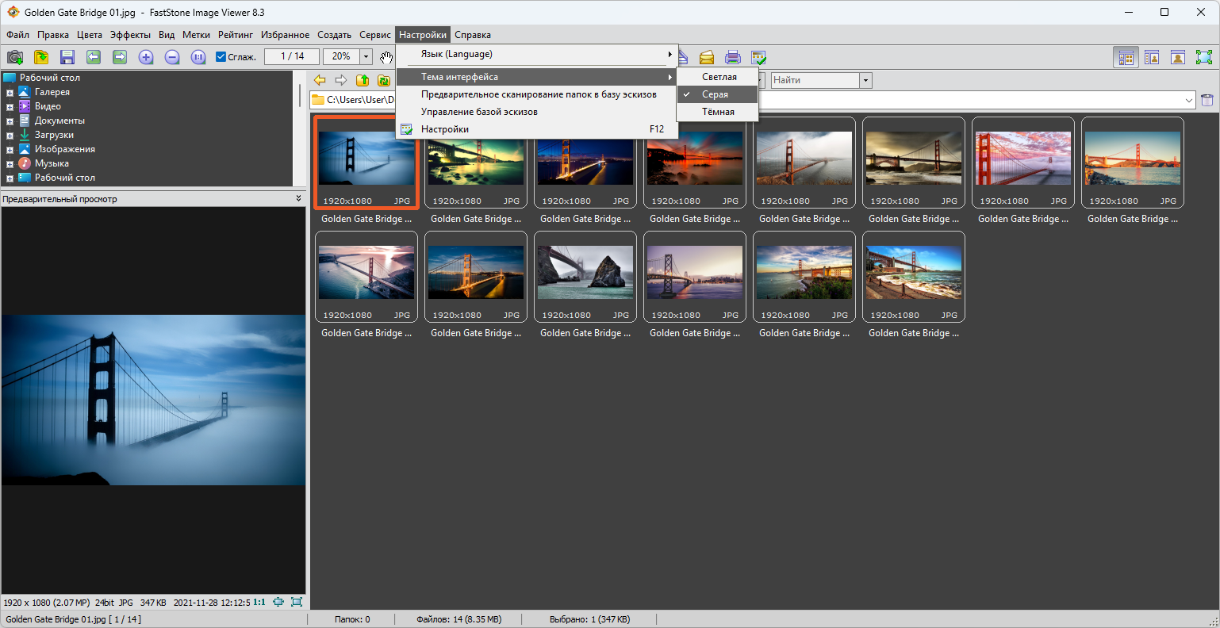Viewport: 1220px width, 628px height.
Task: Click the Save As floppy disk icon
Action: click(67, 57)
